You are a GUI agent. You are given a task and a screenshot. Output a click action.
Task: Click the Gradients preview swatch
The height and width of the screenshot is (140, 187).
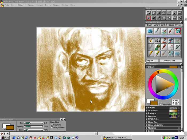(173, 110)
